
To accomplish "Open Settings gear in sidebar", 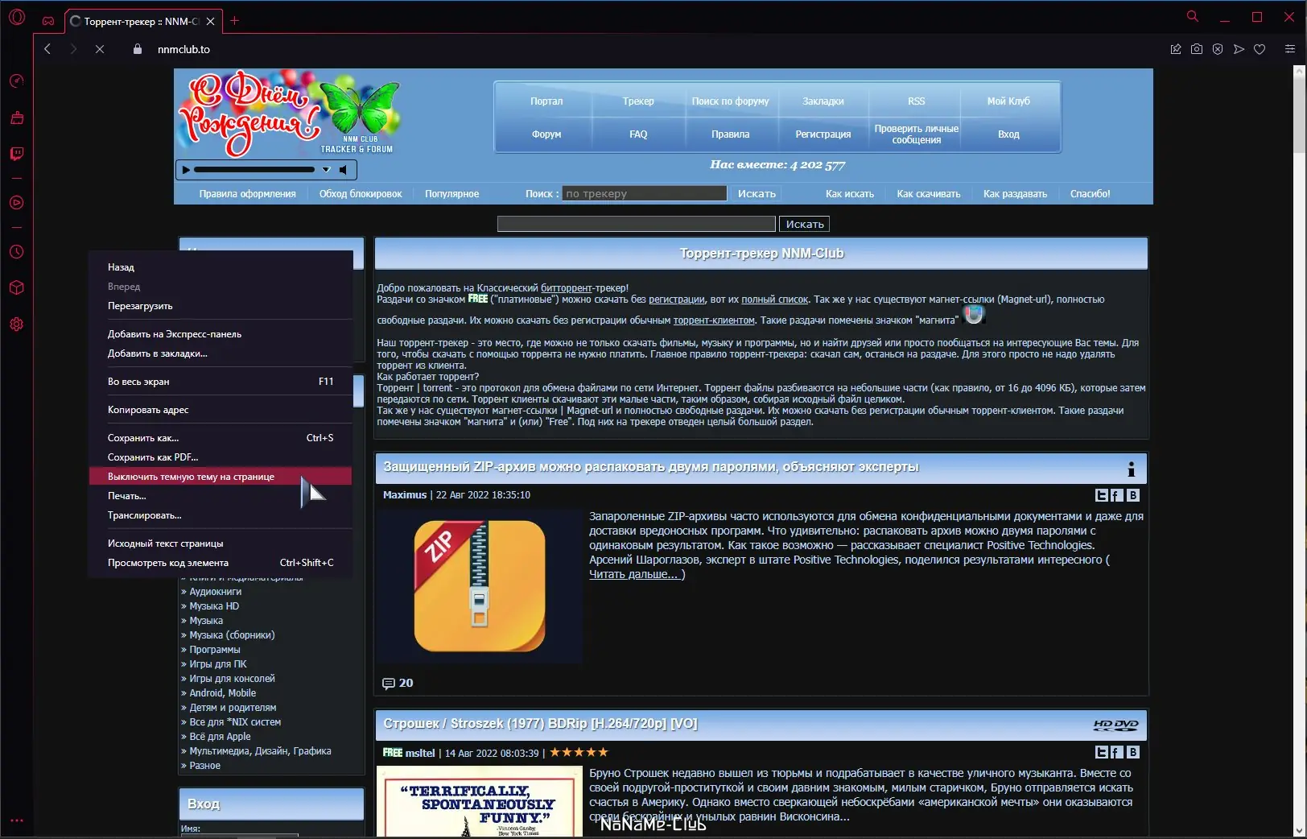I will (x=17, y=324).
